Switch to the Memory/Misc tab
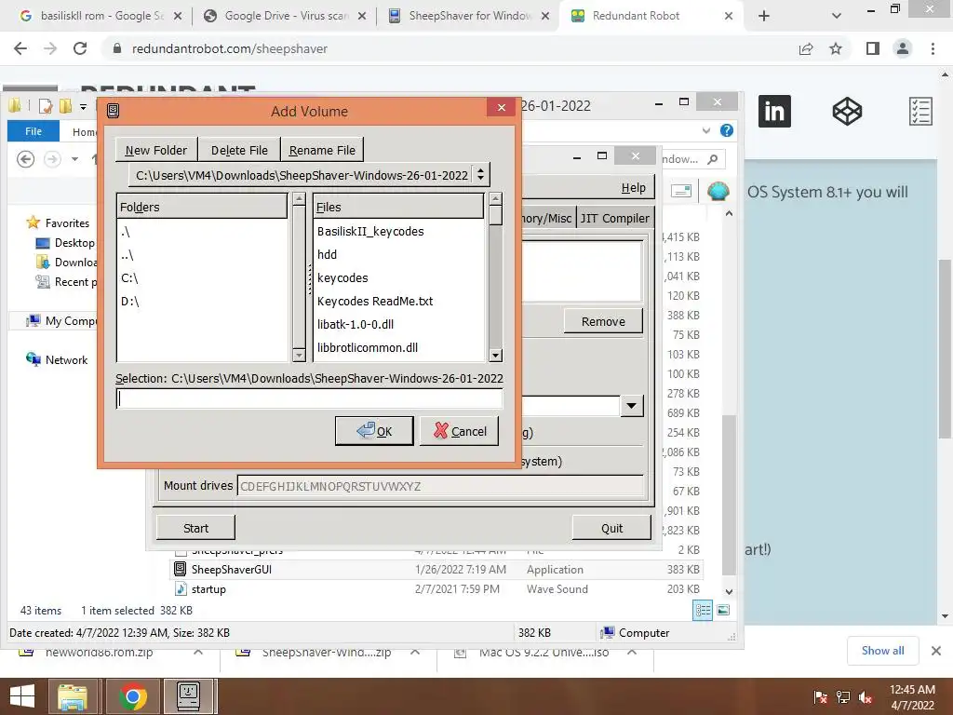 pyautogui.click(x=546, y=218)
